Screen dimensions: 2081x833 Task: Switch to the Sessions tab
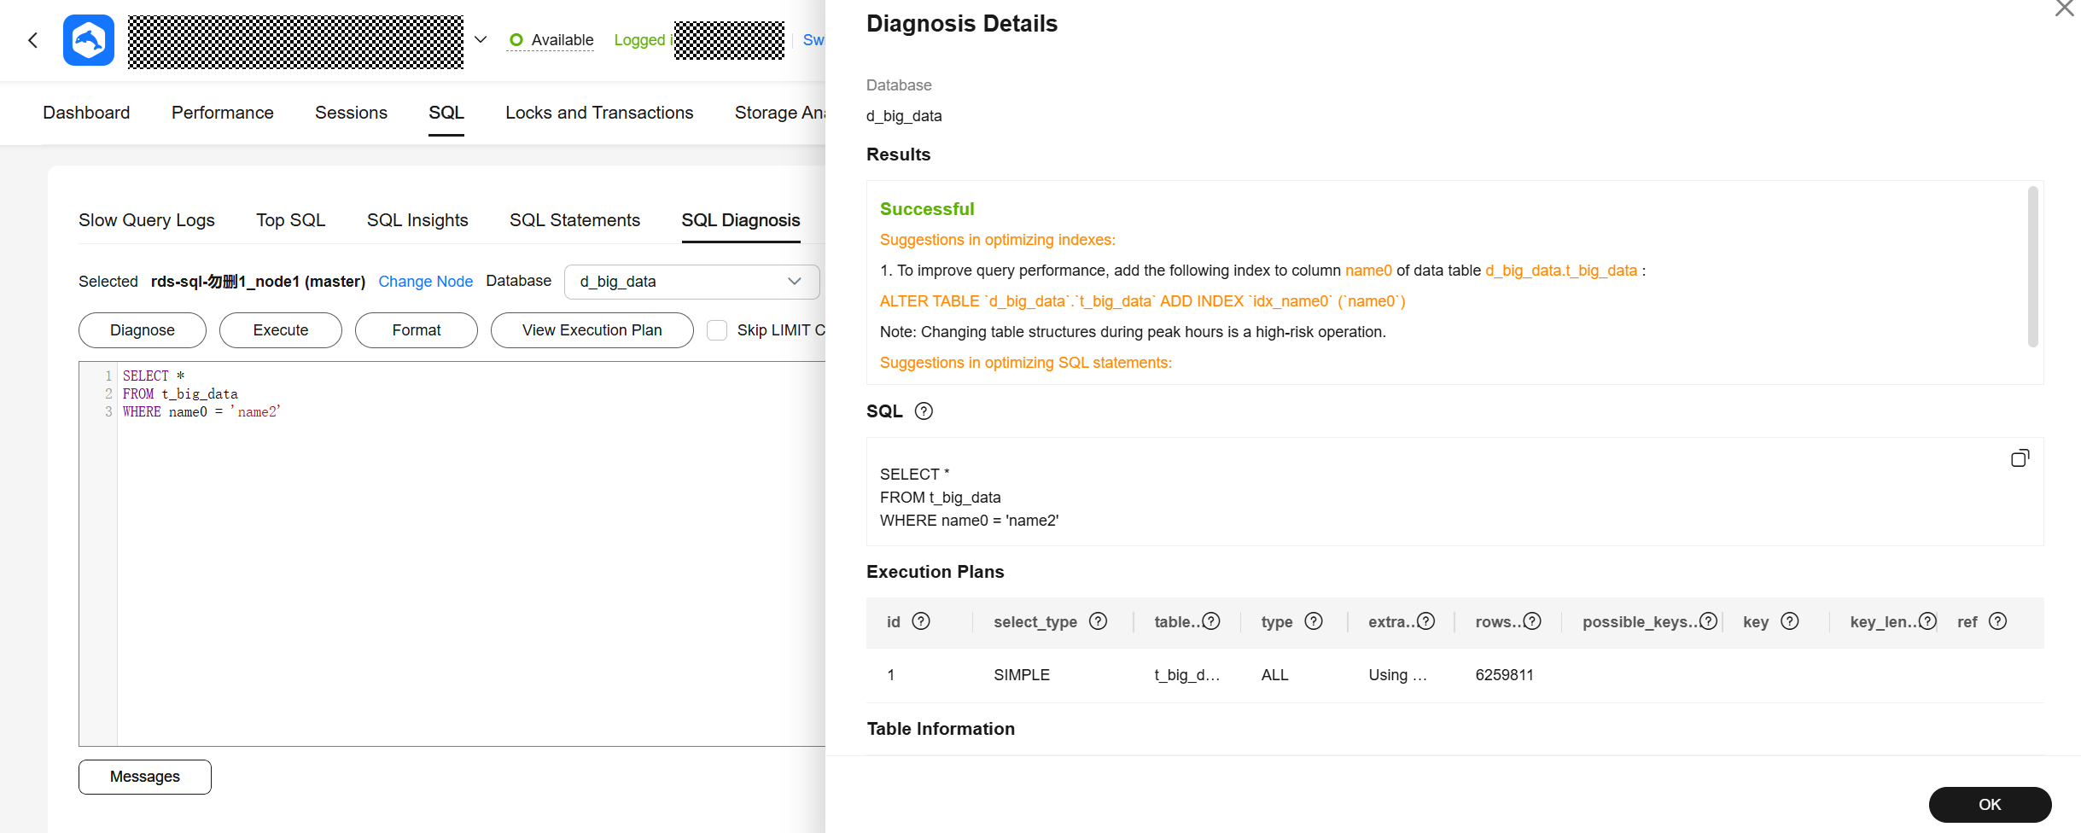point(351,113)
